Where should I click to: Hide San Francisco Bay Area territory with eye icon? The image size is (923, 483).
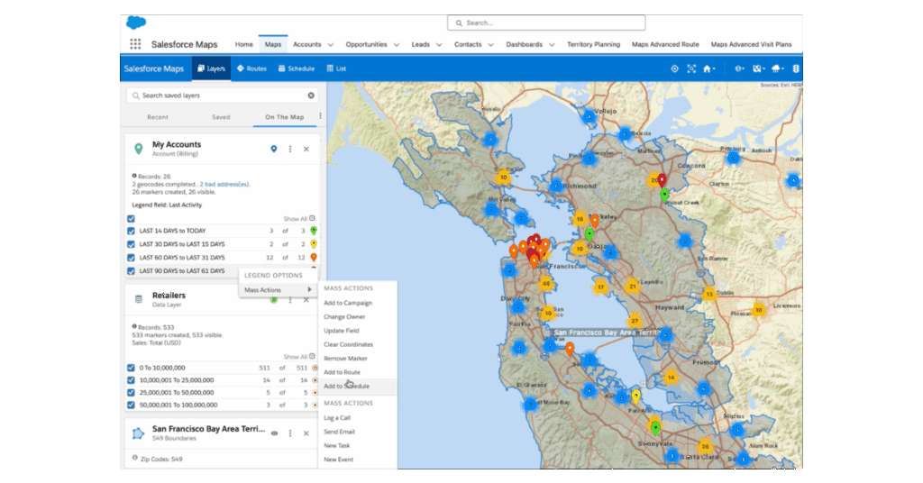274,433
